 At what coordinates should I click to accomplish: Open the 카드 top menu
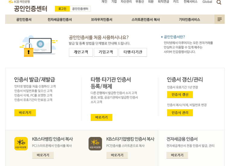tap(176, 2)
